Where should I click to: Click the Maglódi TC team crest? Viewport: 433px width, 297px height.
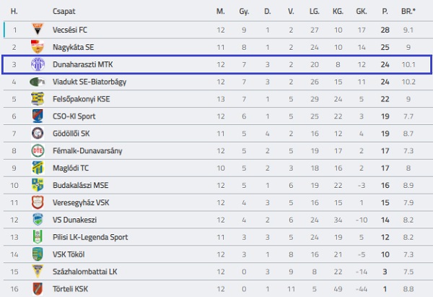coord(38,168)
